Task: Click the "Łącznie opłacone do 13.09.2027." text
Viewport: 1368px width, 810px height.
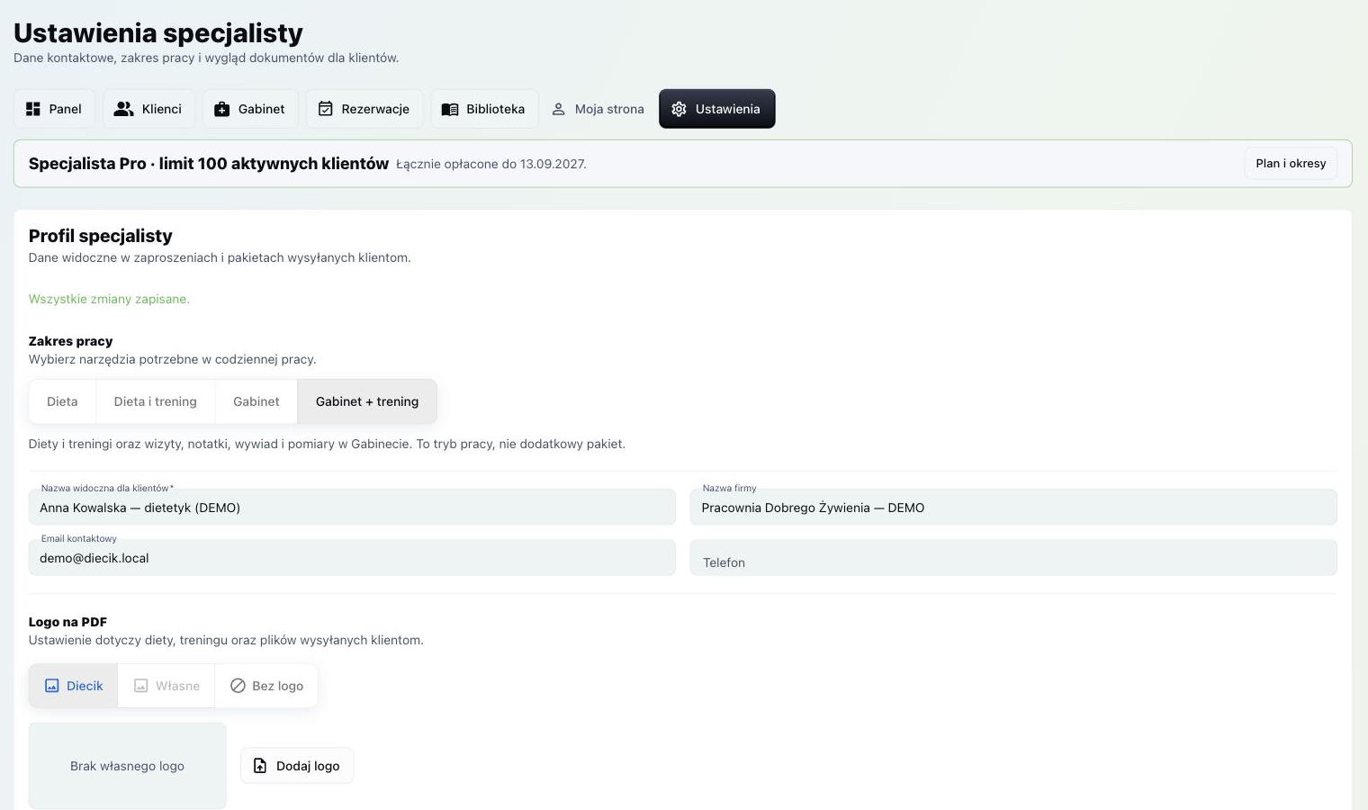Action: point(491,164)
